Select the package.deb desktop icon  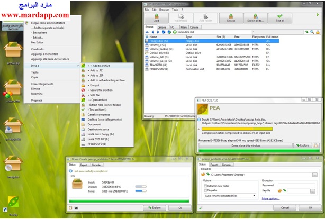tap(13, 129)
